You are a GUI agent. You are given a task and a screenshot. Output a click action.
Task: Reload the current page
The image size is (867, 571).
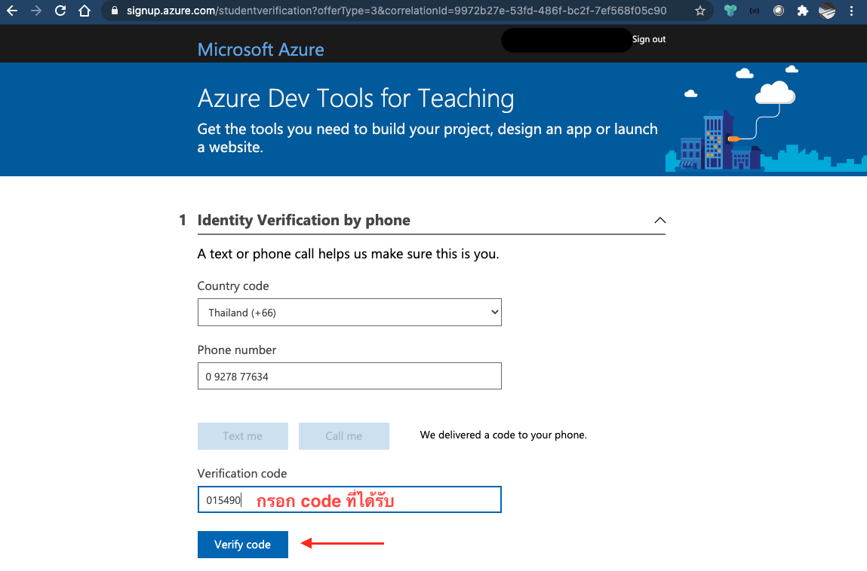[60, 11]
